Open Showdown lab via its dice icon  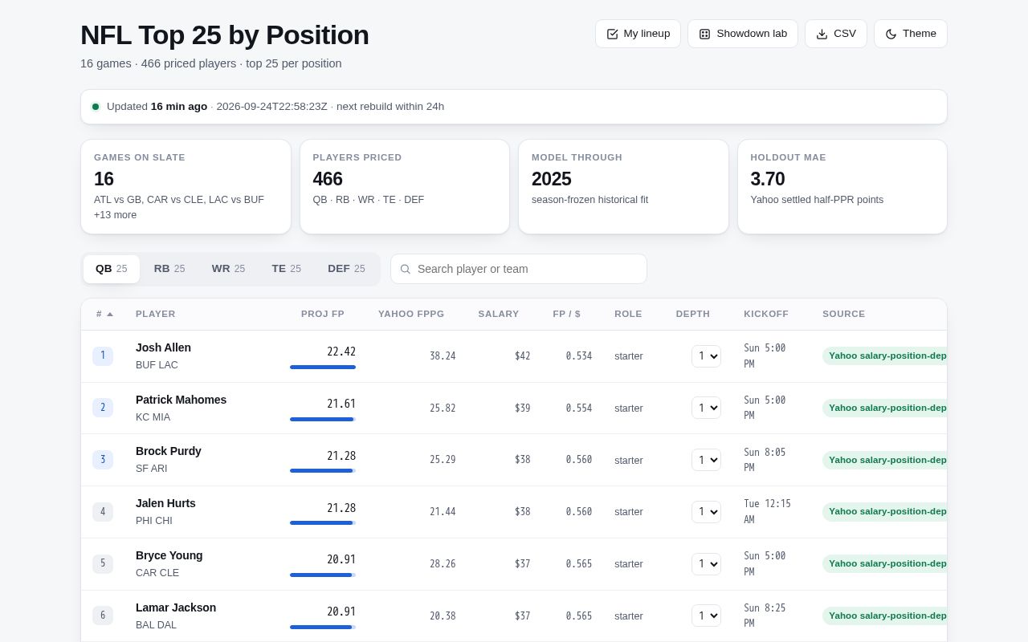tap(704, 34)
